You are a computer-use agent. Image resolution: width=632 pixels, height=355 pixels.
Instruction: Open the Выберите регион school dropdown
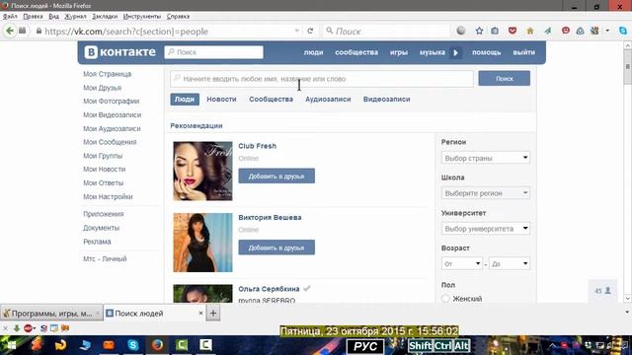[x=486, y=193]
